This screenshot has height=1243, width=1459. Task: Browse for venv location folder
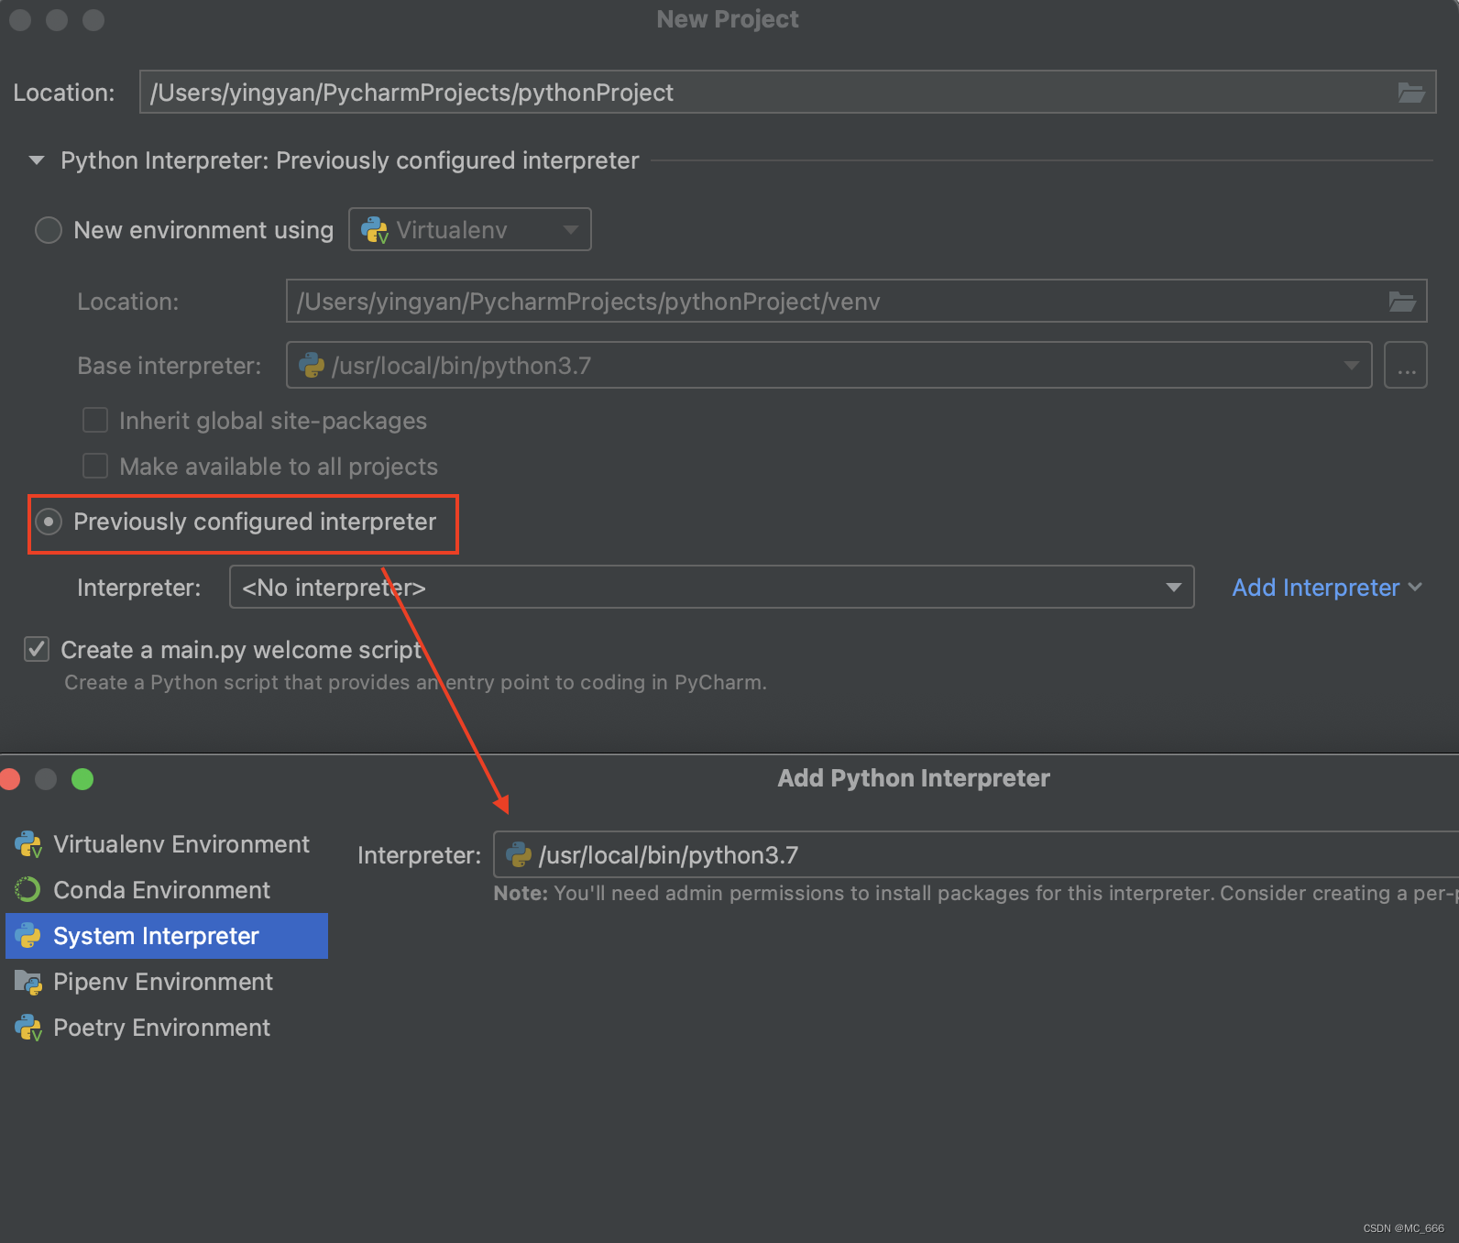point(1402,302)
